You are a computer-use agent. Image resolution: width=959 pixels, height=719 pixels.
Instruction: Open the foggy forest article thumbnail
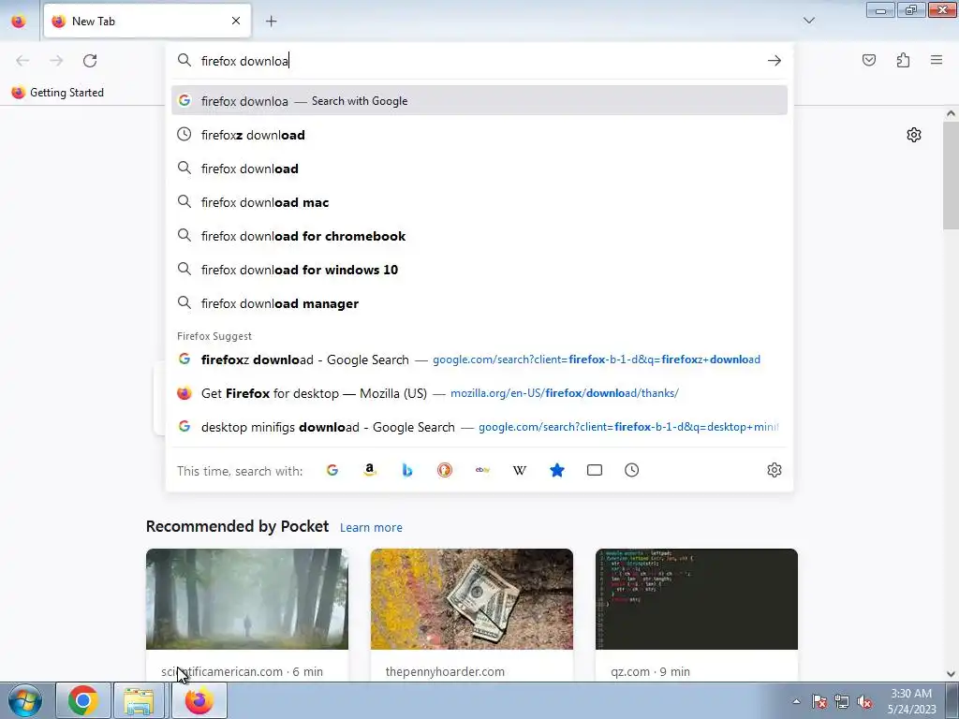tap(247, 599)
